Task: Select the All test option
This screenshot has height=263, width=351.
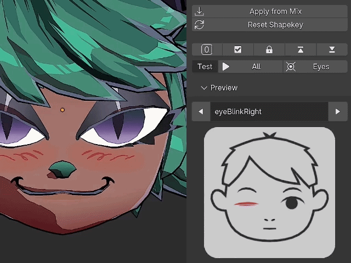Action: (x=256, y=67)
